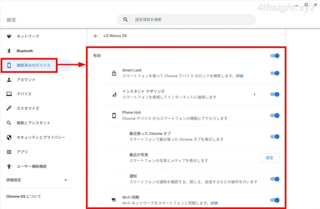320x209 pixels.
Task: Disable the インスタント テザリング switch
Action: click(x=275, y=95)
